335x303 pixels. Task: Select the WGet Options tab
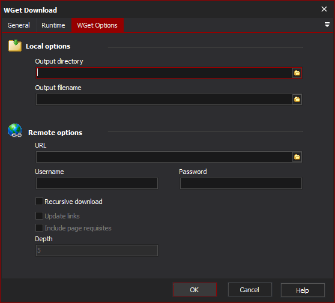click(x=97, y=25)
